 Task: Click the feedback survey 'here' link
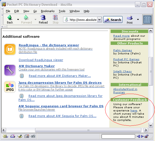point(134,110)
